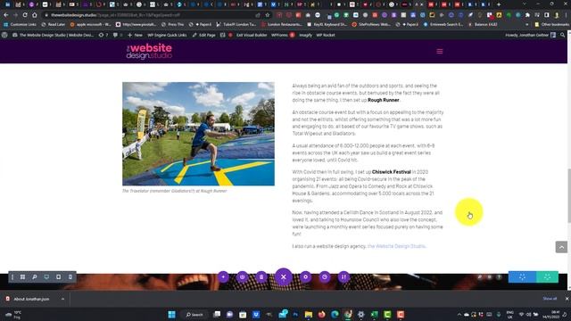Open the Read Later bookmark
Image resolution: width=571 pixels, height=321 pixels.
[x=54, y=24]
